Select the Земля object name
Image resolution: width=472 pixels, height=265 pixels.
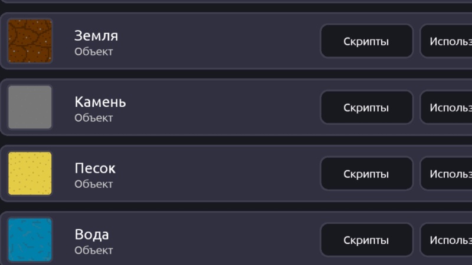(96, 36)
